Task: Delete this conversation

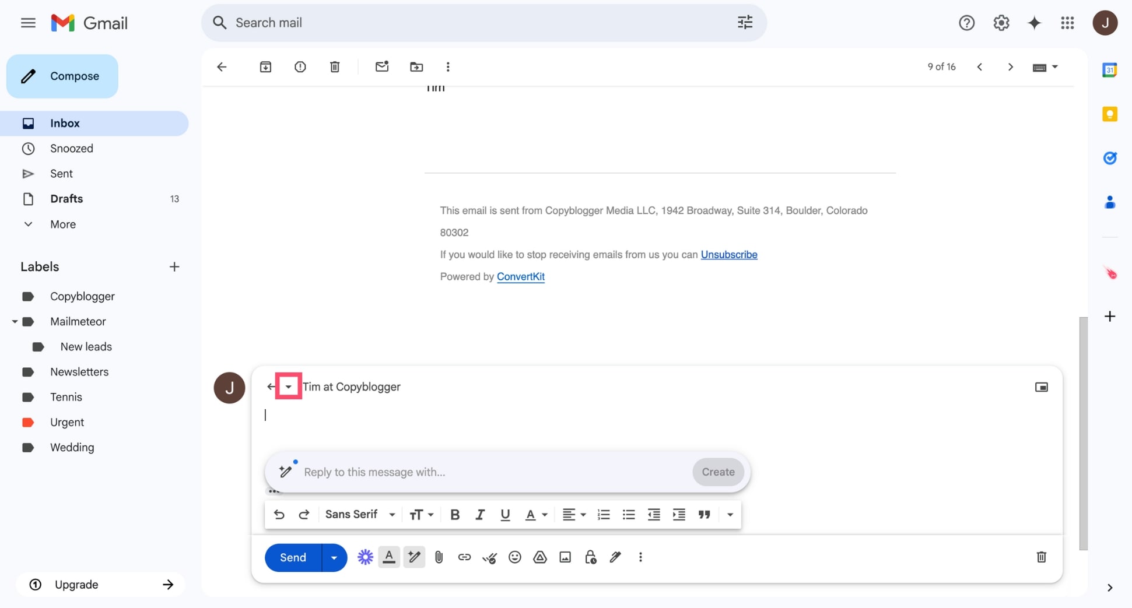Action: click(335, 67)
